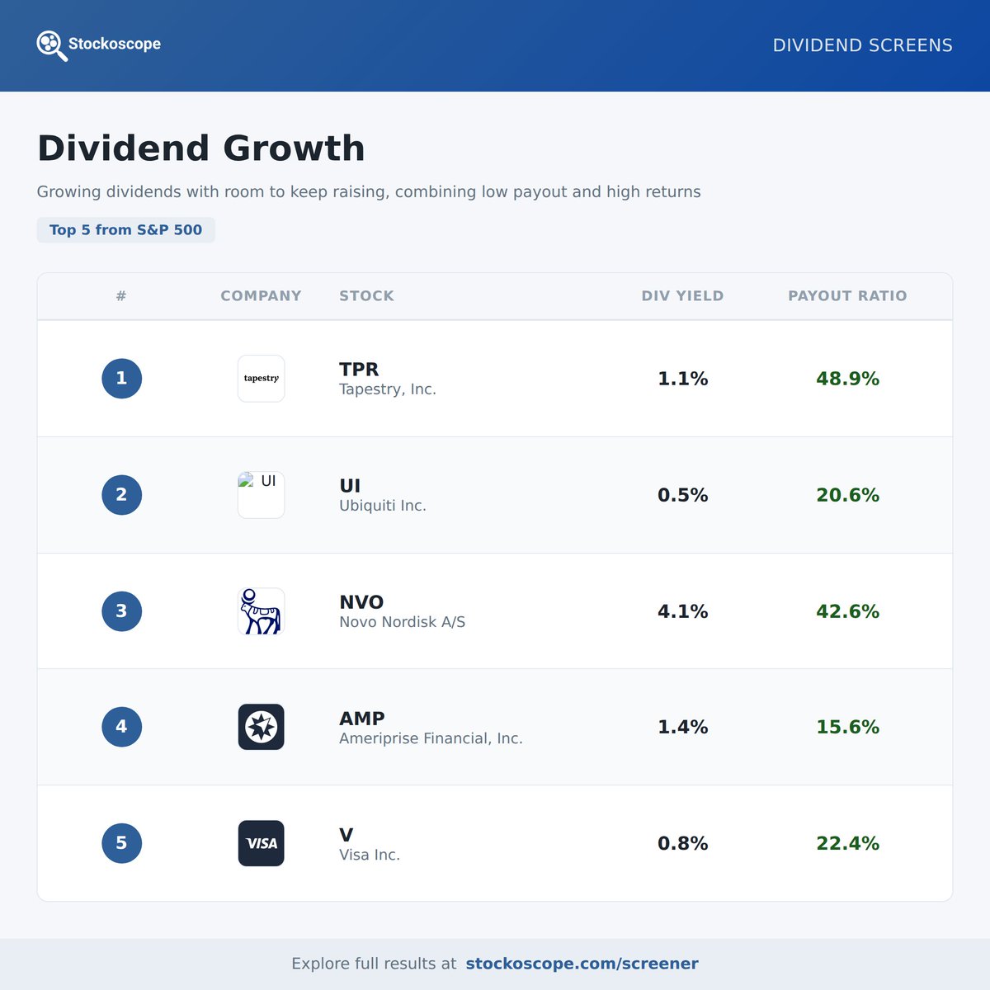Sort by the COMPANY column header

(261, 296)
